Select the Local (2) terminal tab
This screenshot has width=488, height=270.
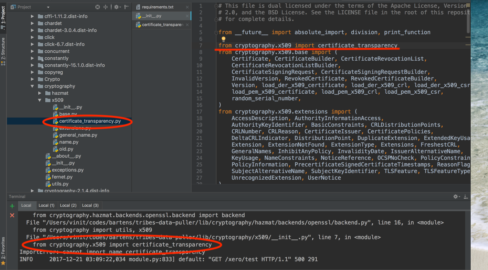pyautogui.click(x=68, y=205)
